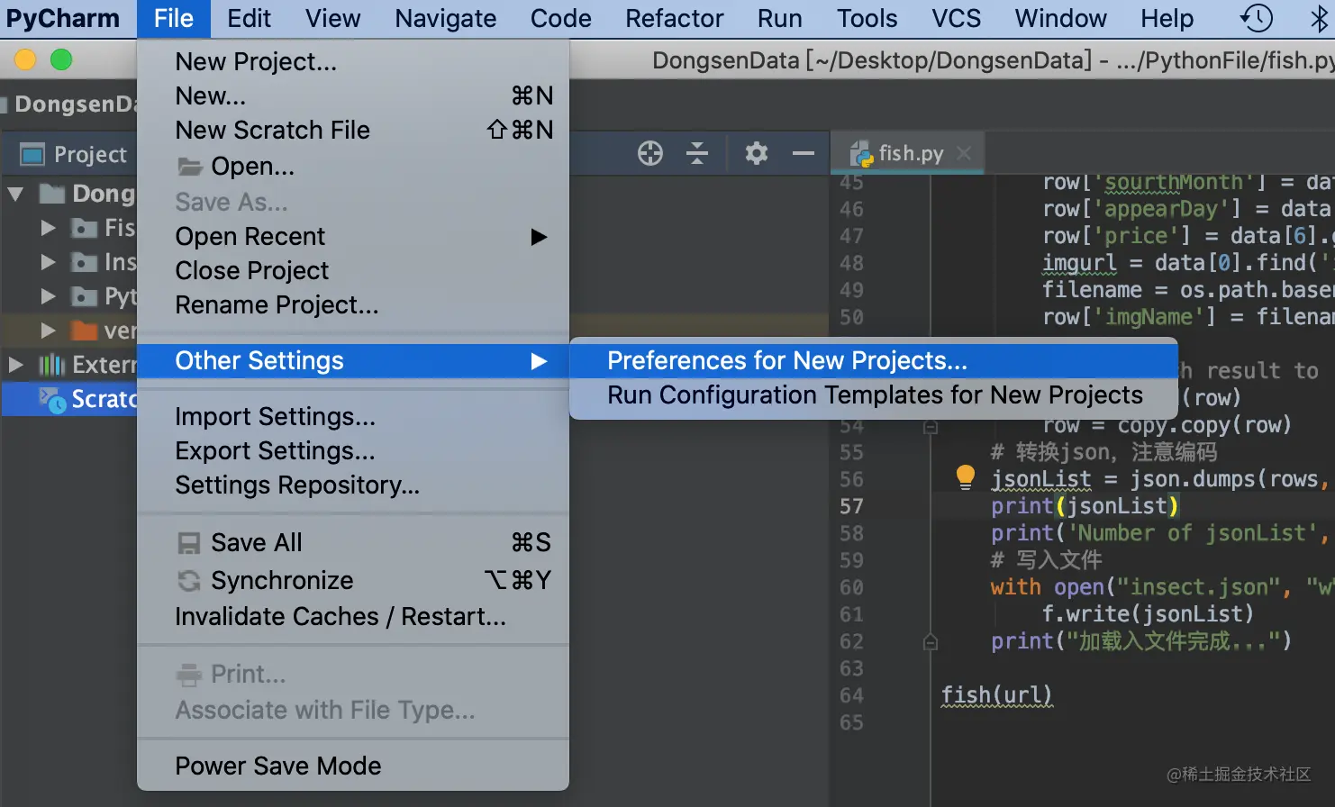Select Preferences for New Projects...
This screenshot has width=1335, height=807.
coord(874,361)
